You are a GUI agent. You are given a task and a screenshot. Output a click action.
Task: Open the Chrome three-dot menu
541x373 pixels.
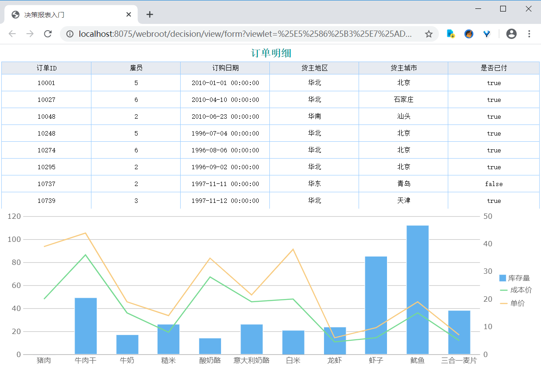point(529,34)
